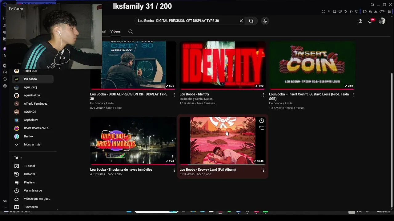Start voice search with the microphone icon

265,21
